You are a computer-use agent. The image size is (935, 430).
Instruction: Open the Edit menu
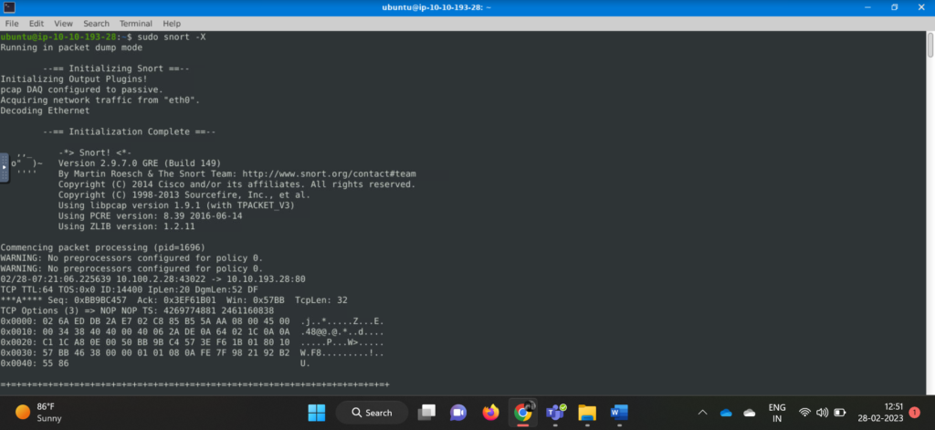37,23
